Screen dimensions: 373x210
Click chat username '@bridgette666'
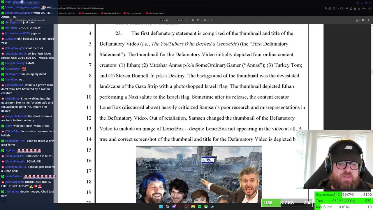(x=14, y=85)
